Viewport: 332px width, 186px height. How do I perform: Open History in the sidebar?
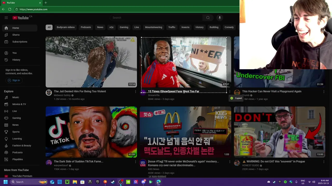pos(20,60)
